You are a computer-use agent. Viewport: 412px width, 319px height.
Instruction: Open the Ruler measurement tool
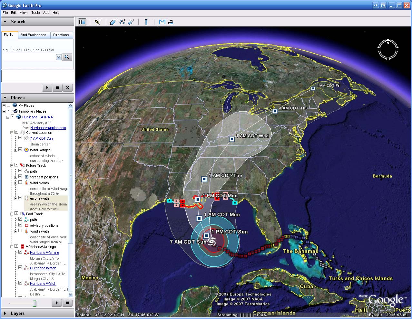[146, 22]
